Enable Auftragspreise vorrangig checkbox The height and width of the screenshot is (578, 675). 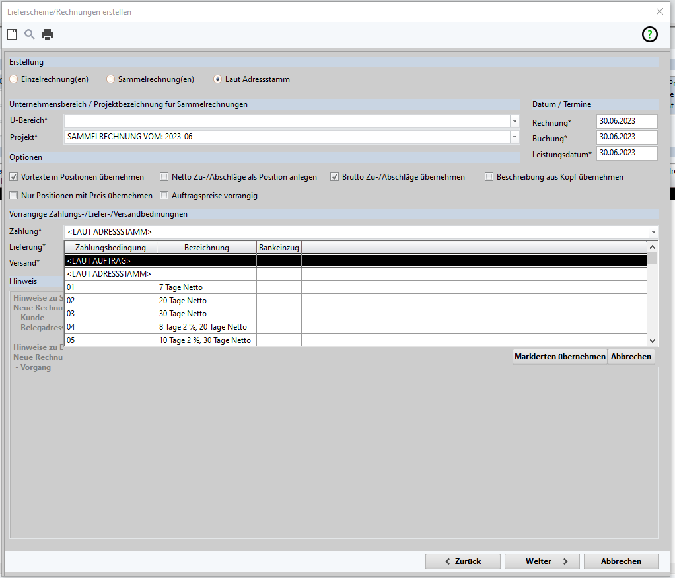pyautogui.click(x=164, y=196)
